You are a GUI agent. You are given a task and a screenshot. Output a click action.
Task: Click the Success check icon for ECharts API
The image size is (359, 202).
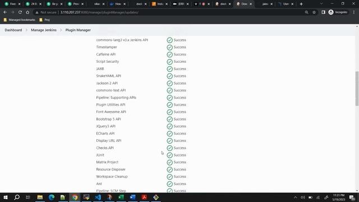pos(169,134)
